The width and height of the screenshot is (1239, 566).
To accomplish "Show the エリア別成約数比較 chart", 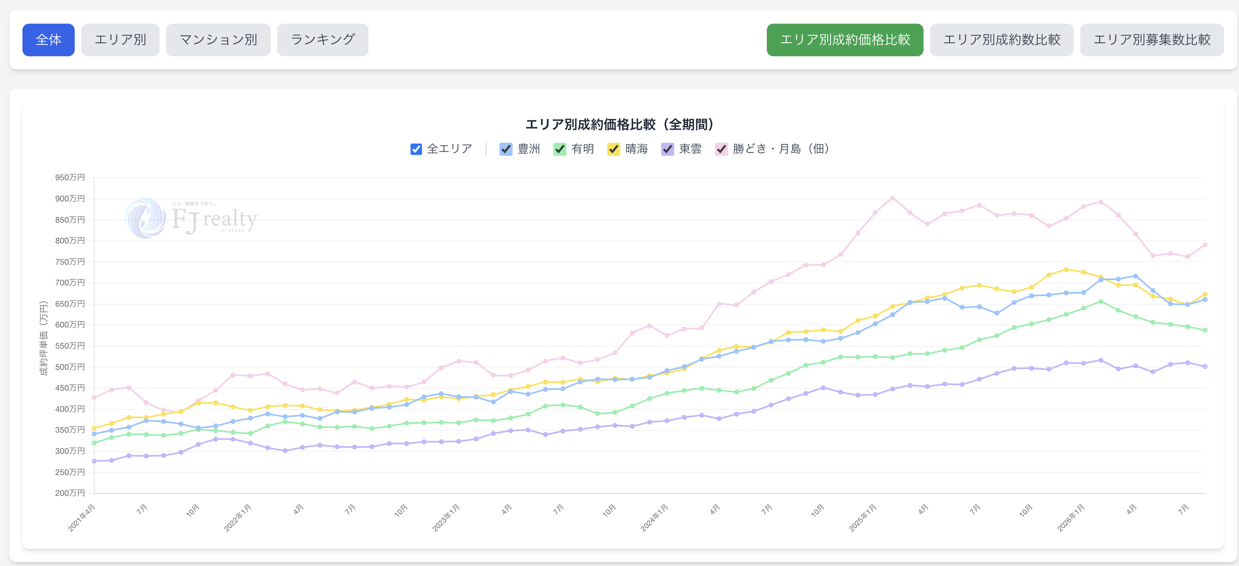I will pyautogui.click(x=1001, y=40).
